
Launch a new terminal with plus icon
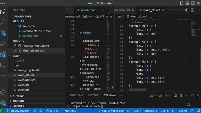[x=166, y=95]
